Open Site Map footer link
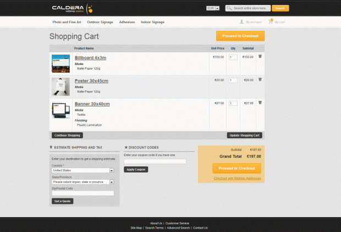The height and width of the screenshot is (232, 341). click(136, 228)
